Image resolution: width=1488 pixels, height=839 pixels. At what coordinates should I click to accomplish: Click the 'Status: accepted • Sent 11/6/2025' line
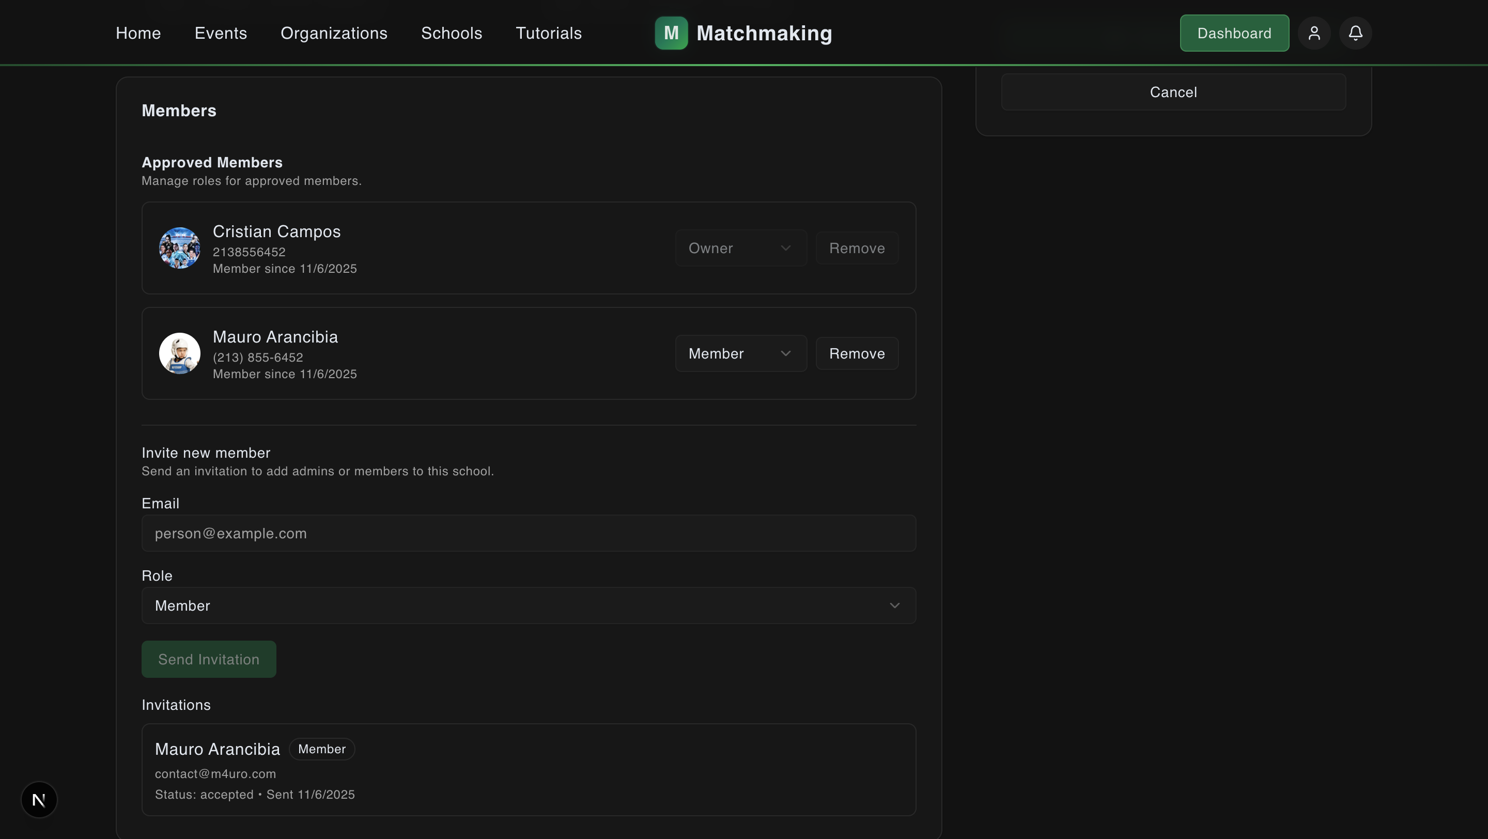tap(255, 795)
